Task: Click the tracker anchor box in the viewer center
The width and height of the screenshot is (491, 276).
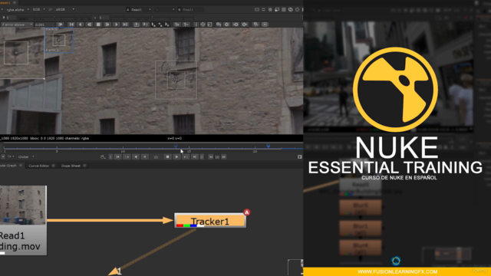Action: [176, 80]
